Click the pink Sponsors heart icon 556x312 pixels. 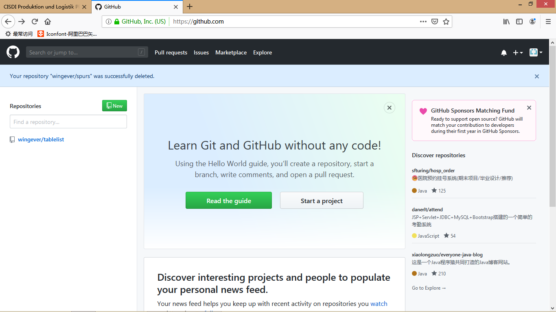point(423,111)
